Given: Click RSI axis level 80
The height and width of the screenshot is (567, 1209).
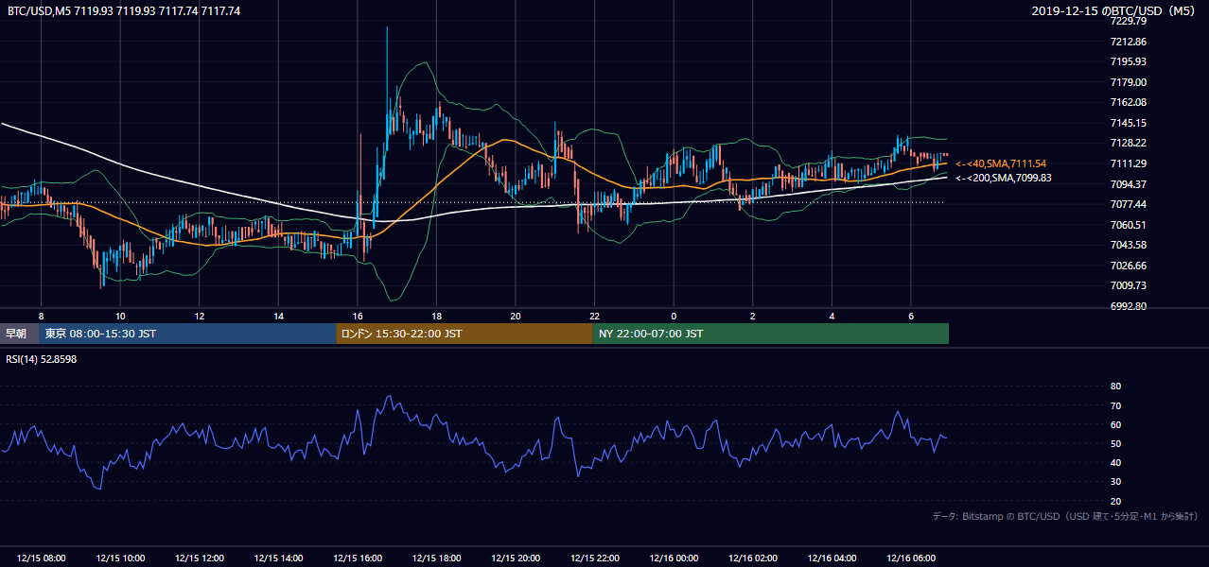Looking at the screenshot, I should pyautogui.click(x=1115, y=387).
